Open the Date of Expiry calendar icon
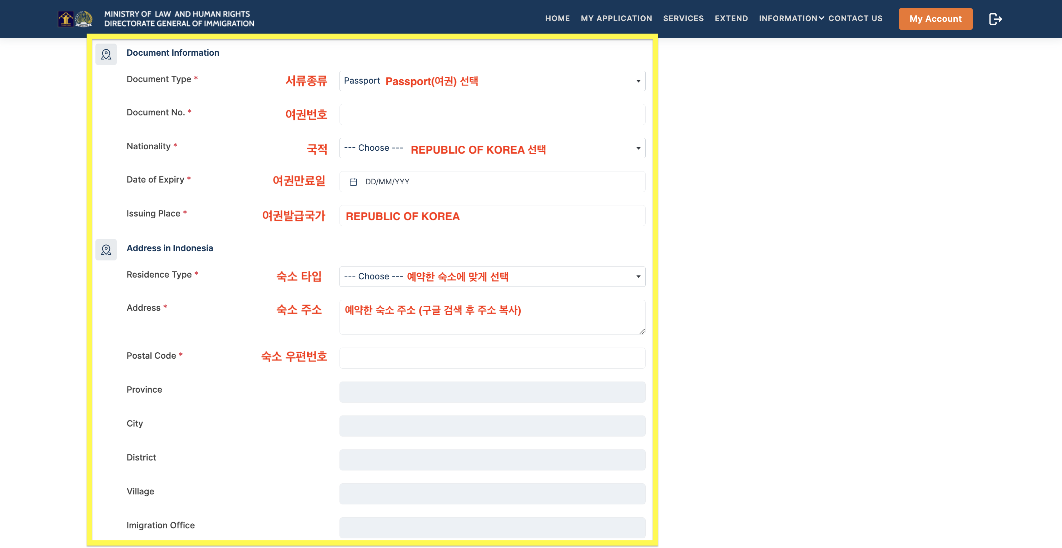 pyautogui.click(x=353, y=182)
